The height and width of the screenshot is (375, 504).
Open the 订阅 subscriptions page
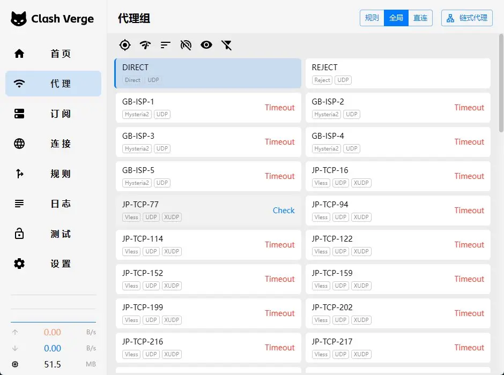pos(54,114)
